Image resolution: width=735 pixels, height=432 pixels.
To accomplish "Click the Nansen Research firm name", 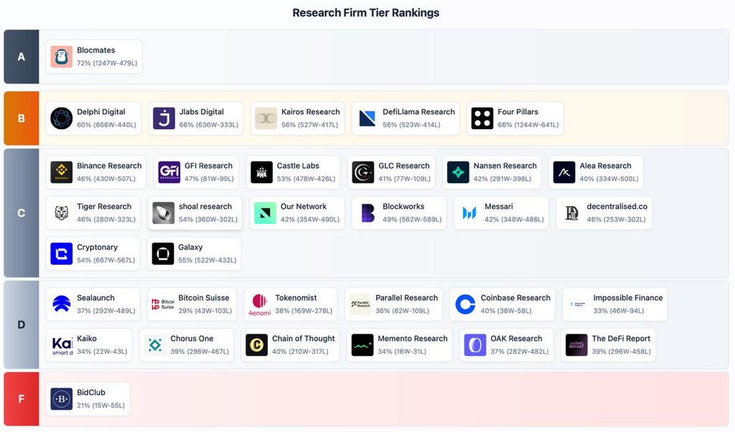I will click(x=505, y=166).
